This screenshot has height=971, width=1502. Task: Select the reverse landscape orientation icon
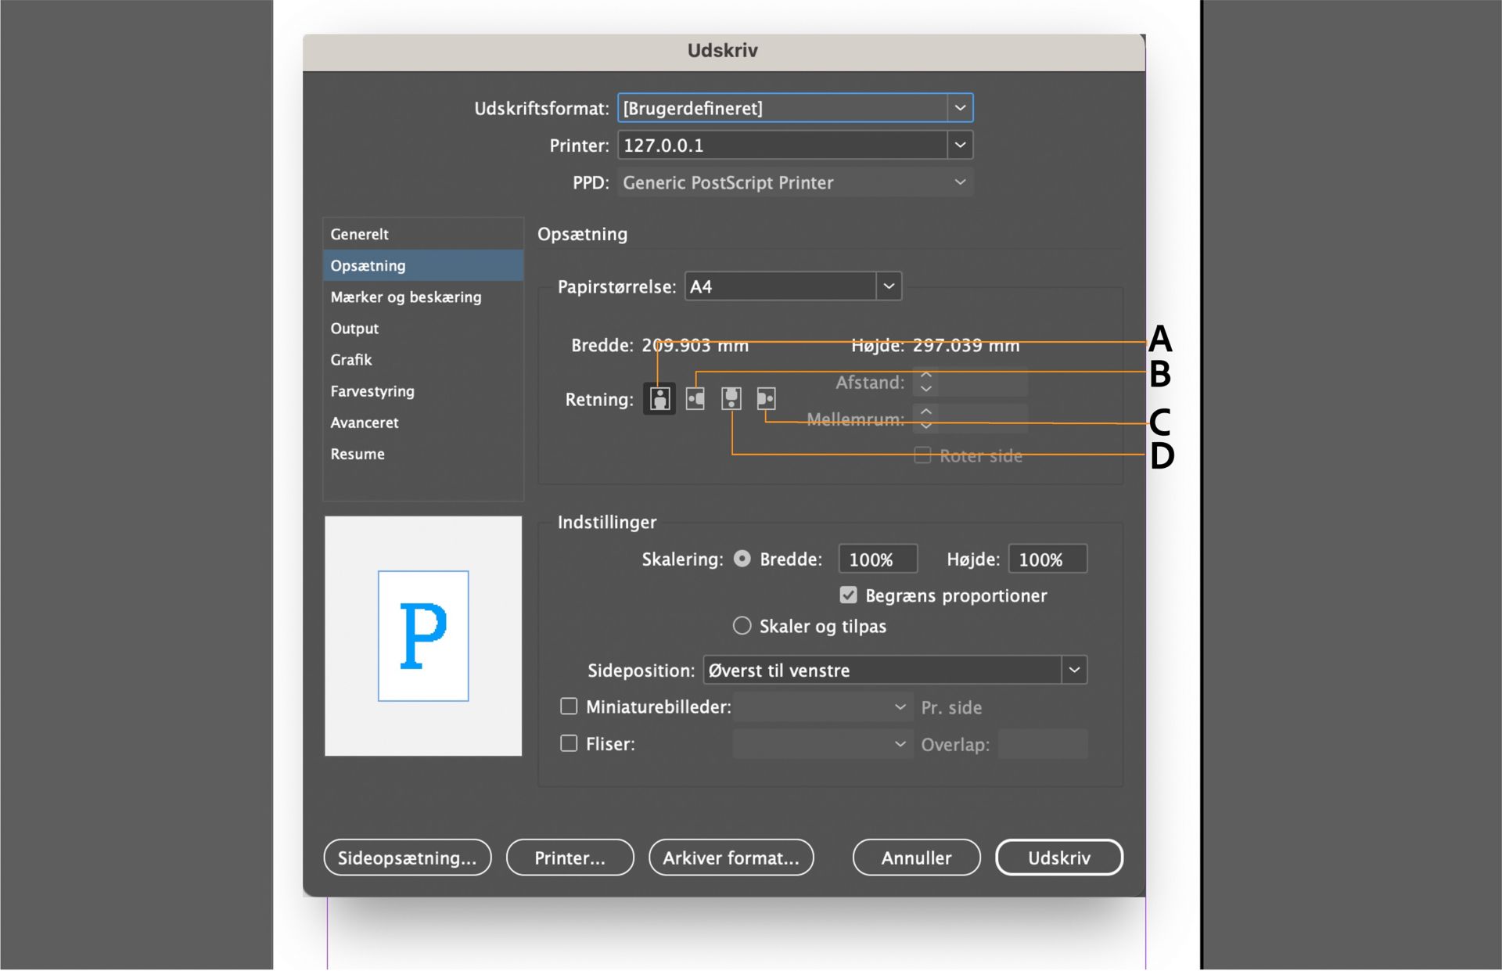pyautogui.click(x=766, y=399)
